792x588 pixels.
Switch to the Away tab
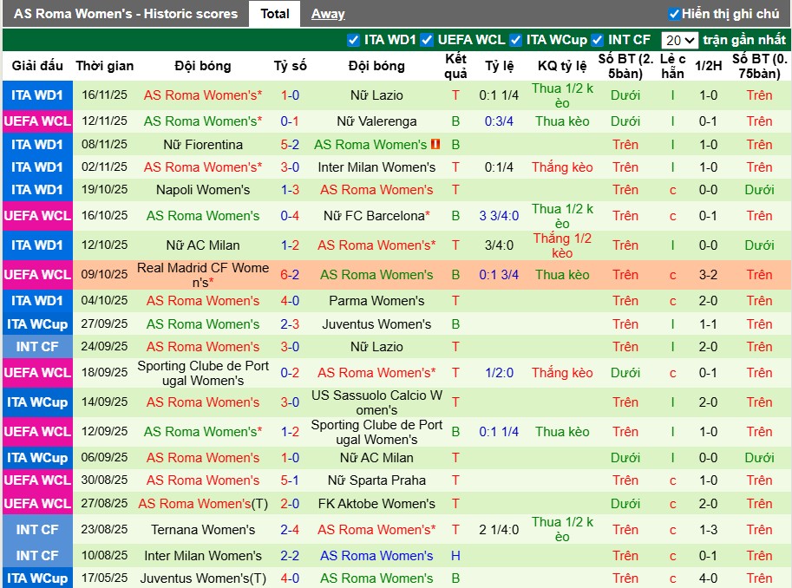point(328,14)
